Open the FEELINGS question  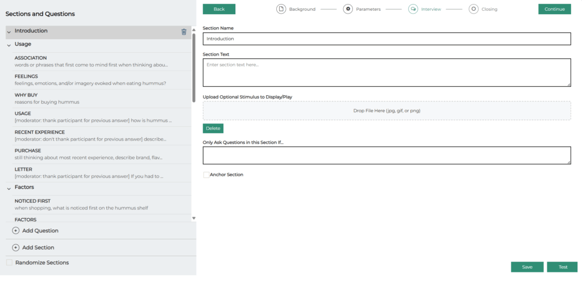(x=102, y=80)
